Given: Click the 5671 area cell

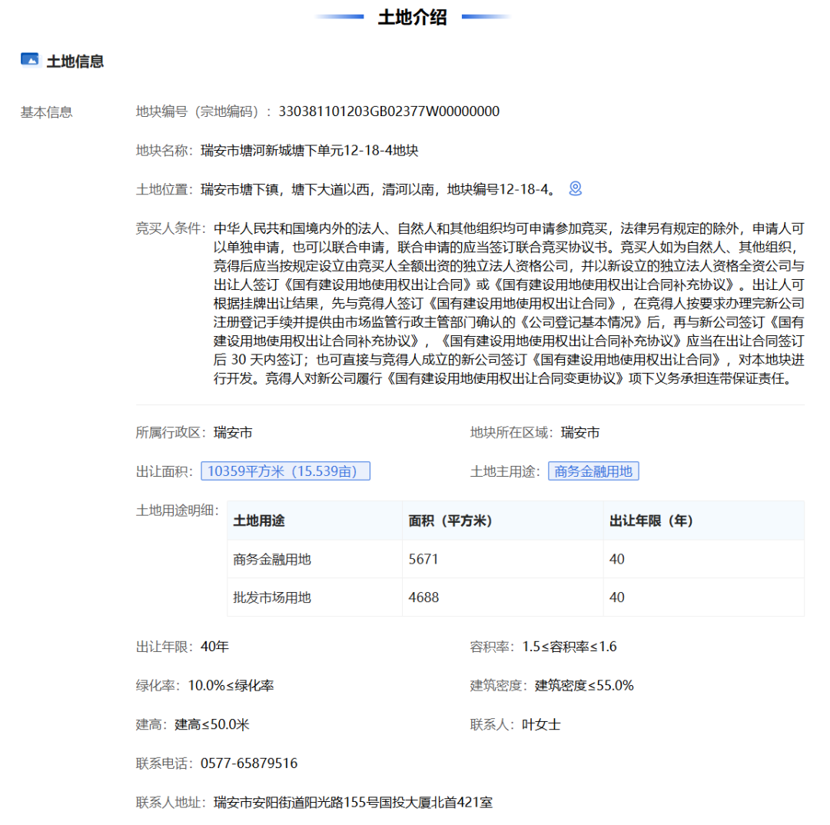Looking at the screenshot, I should point(423,560).
